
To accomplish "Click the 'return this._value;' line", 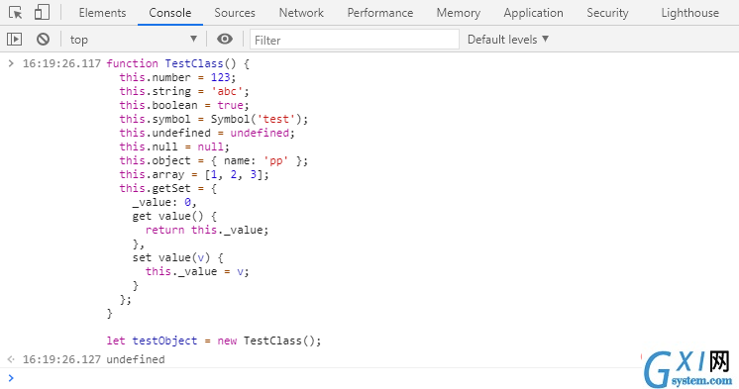I will [207, 230].
